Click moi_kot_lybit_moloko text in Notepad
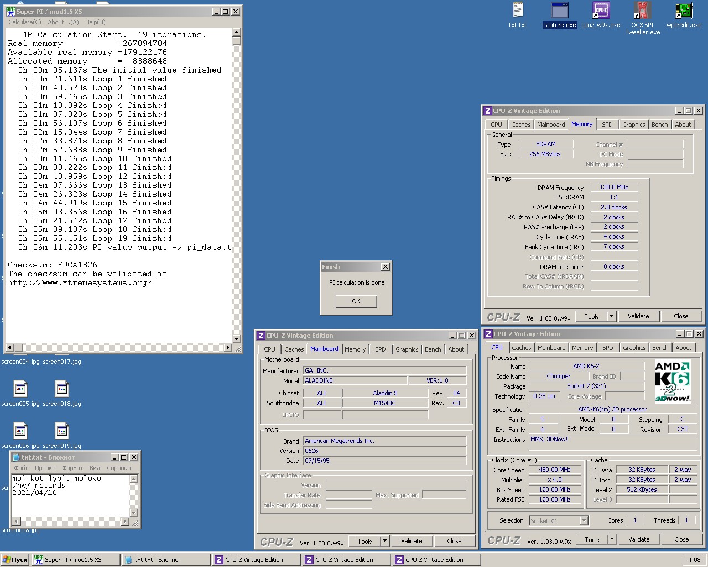 (57, 478)
